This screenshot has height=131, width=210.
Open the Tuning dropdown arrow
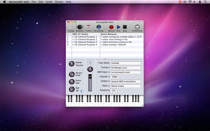pyautogui.click(x=109, y=68)
